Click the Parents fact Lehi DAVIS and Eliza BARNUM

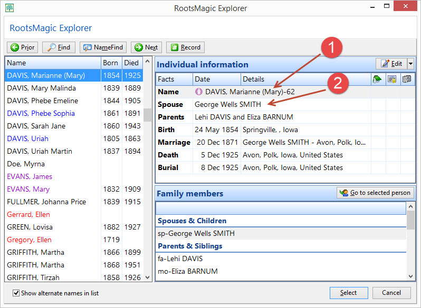point(285,117)
